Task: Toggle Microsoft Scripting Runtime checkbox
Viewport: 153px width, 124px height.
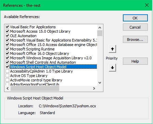Action: tap(8, 49)
